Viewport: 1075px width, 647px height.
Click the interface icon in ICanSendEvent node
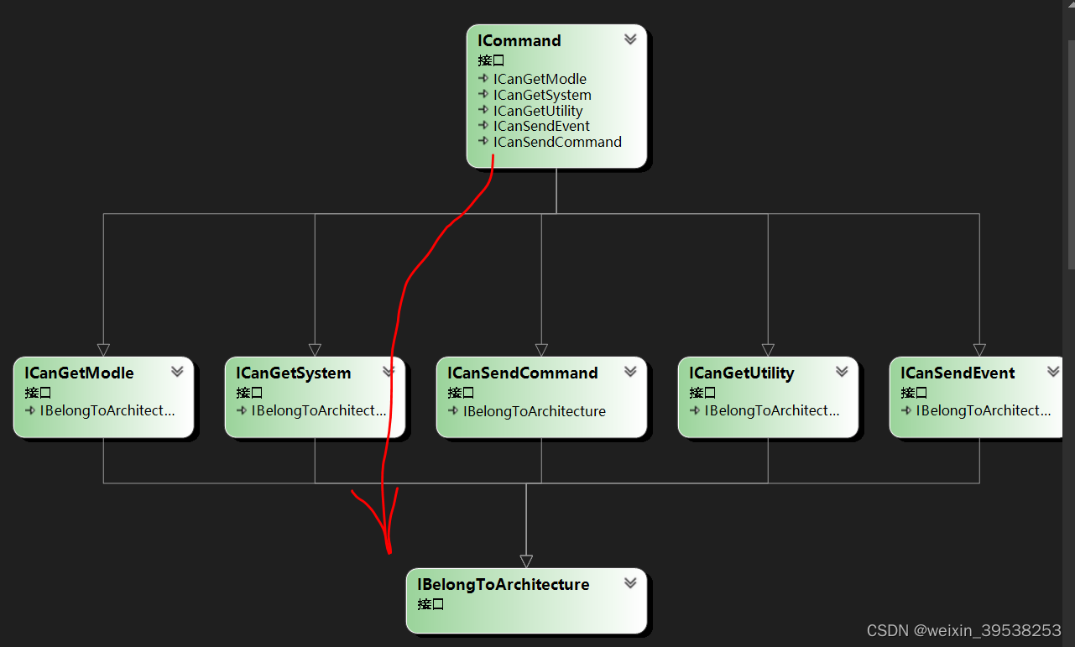point(906,410)
